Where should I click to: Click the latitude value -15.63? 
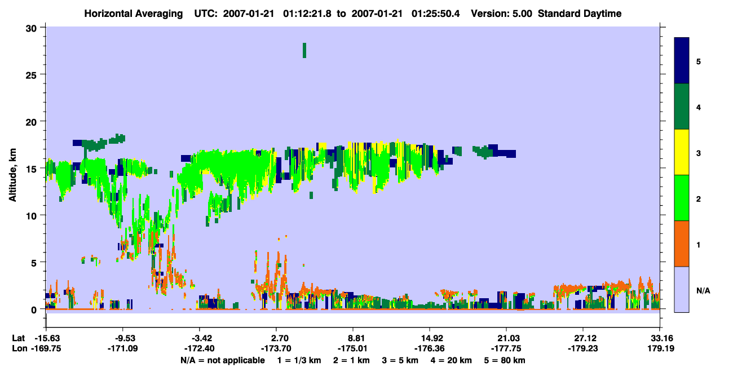[x=47, y=338]
